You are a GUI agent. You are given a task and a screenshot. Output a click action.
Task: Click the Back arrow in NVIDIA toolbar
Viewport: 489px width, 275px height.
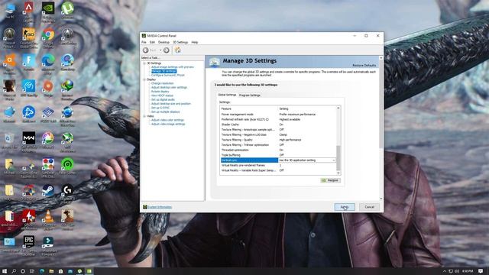[146, 50]
